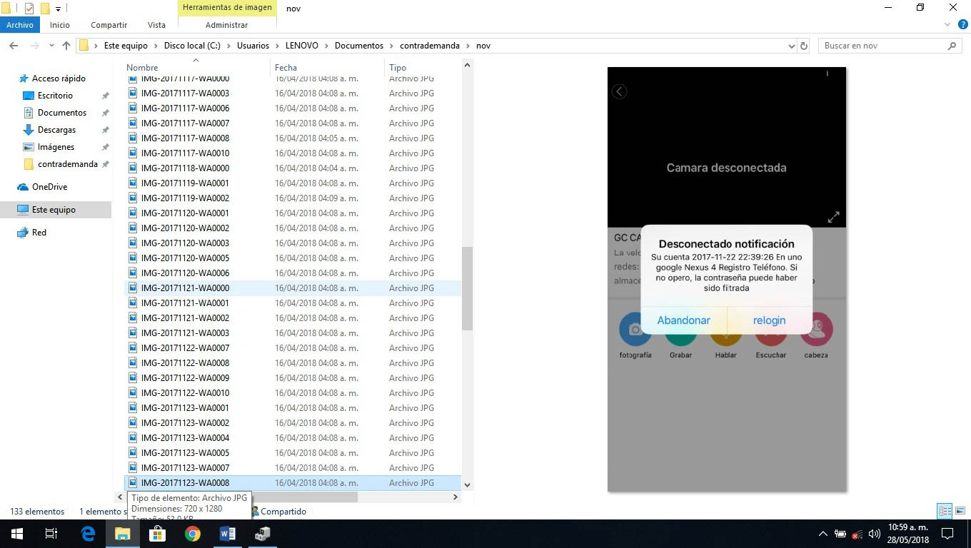This screenshot has width=971, height=548.
Task: Open Google Chrome from the taskbar
Action: [193, 534]
